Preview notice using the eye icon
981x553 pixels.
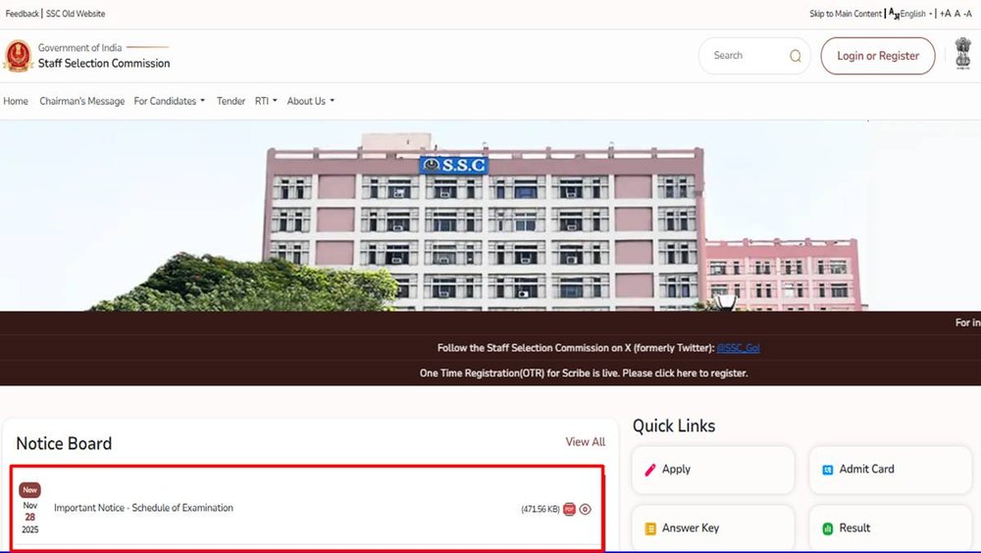[586, 509]
